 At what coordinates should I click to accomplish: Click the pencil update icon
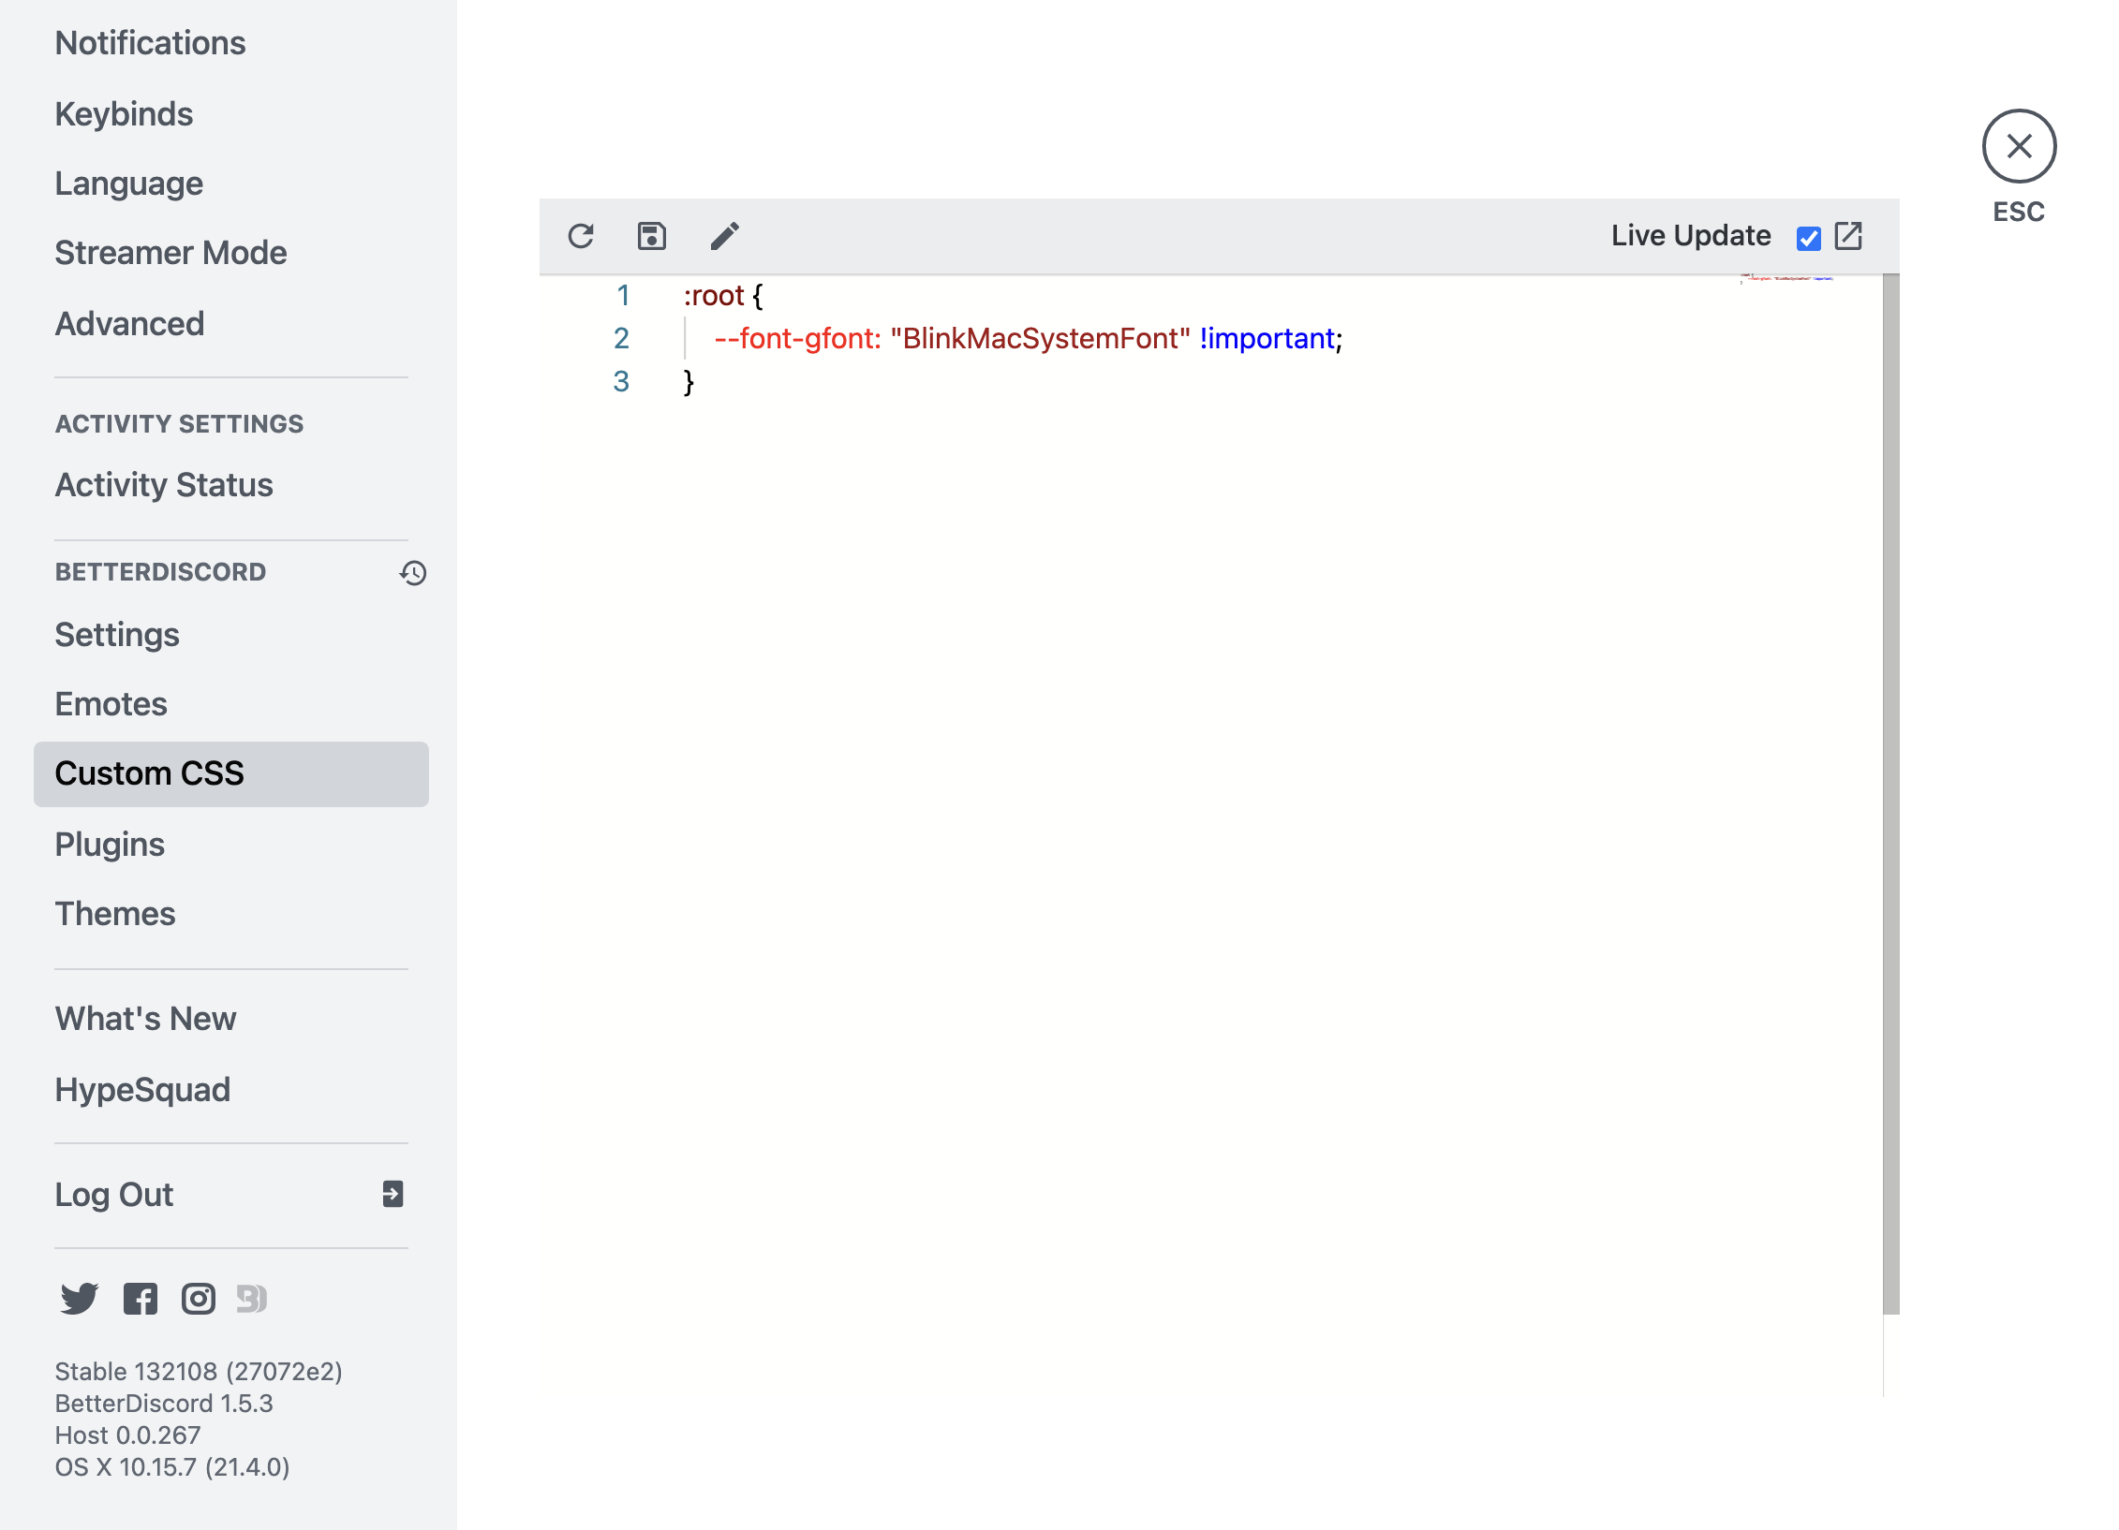tap(724, 236)
